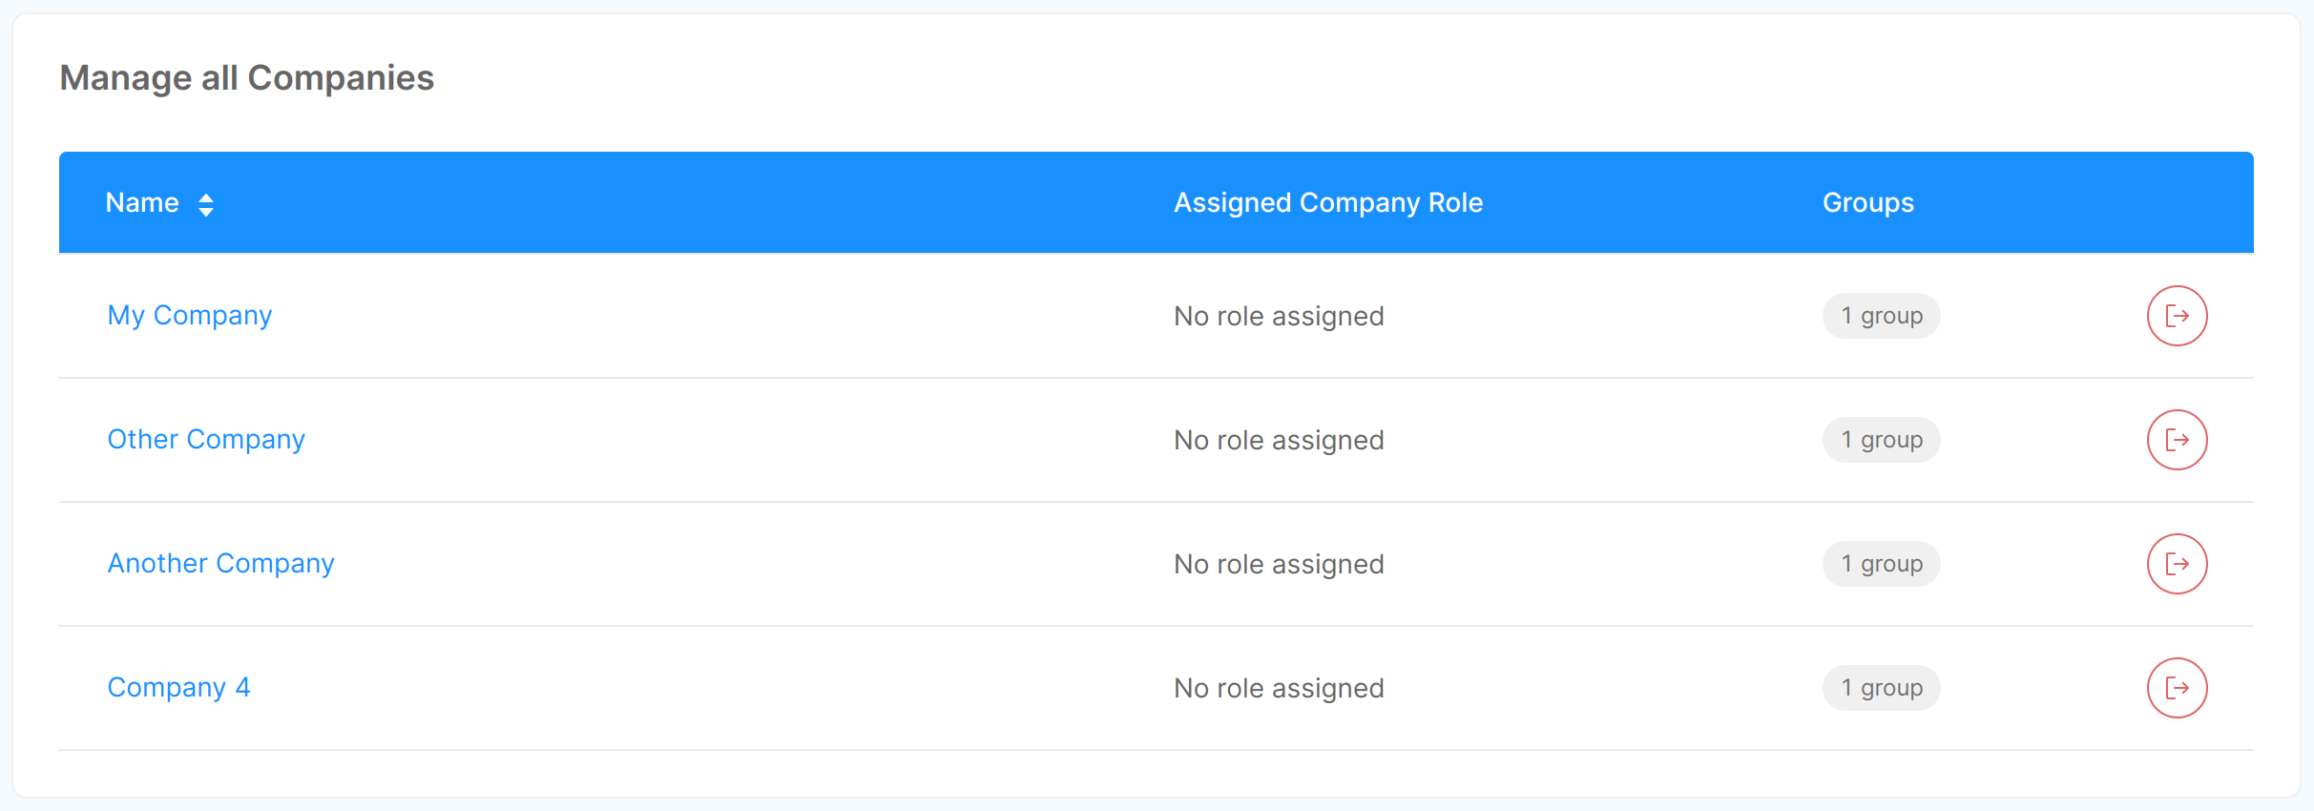This screenshot has height=811, width=2314.
Task: Click the red exit icon in My Company row
Action: click(2177, 315)
